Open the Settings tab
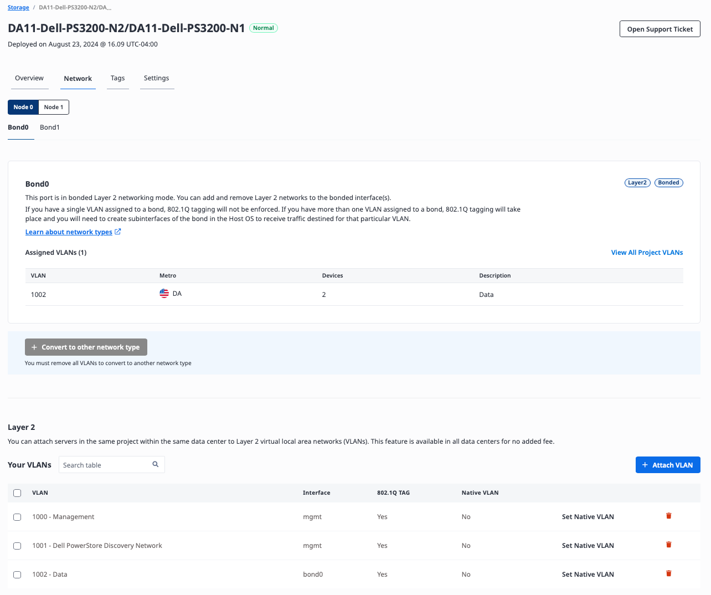 tap(157, 78)
